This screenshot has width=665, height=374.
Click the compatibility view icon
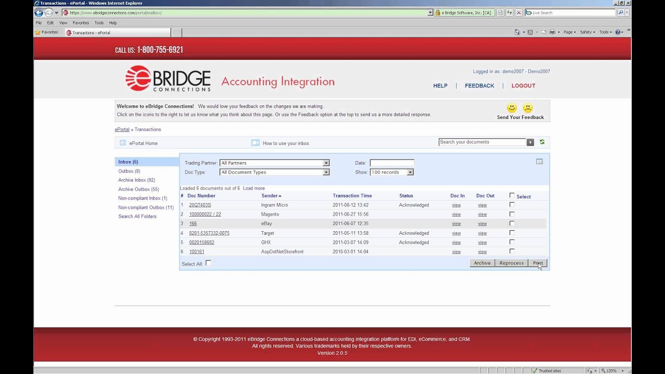[500, 12]
